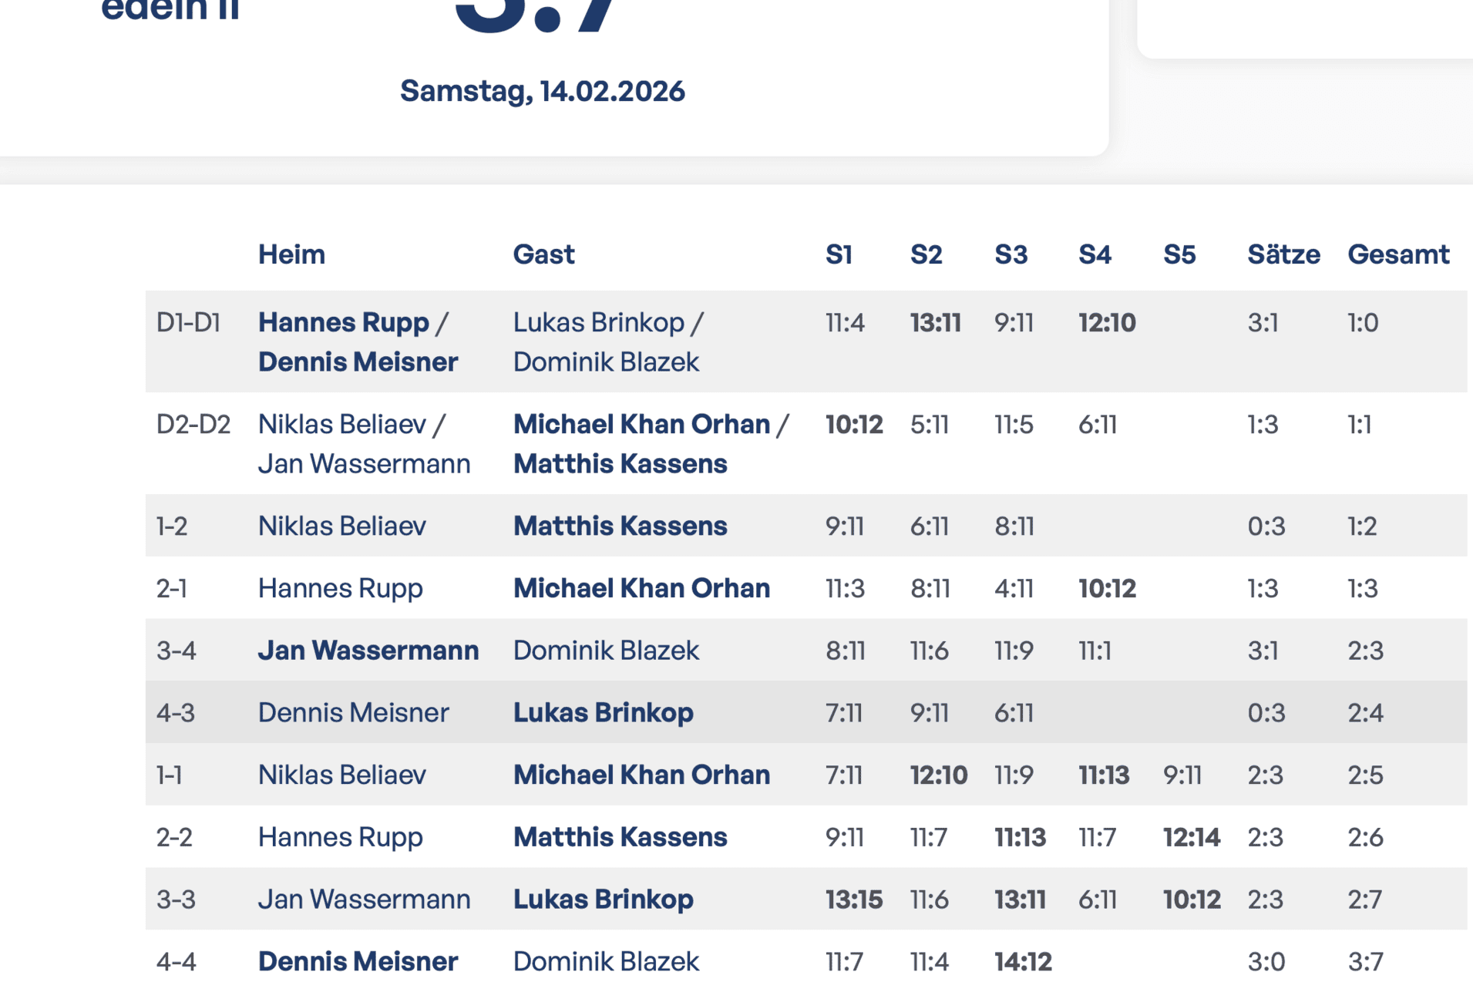Open Matthis Kassens in the 1-2 match row

pyautogui.click(x=620, y=526)
